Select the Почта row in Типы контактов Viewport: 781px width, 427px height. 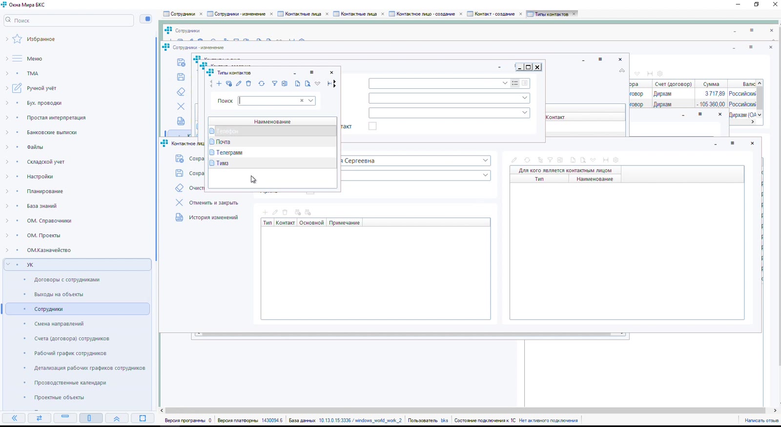tap(272, 142)
